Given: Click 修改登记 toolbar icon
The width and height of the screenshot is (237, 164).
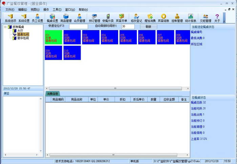Looking at the screenshot, I should pos(136,18).
